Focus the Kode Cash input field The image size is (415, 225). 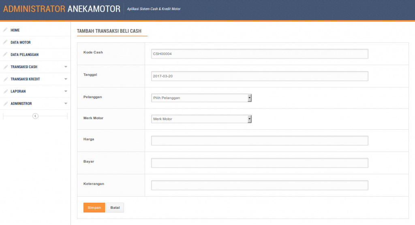coord(260,54)
